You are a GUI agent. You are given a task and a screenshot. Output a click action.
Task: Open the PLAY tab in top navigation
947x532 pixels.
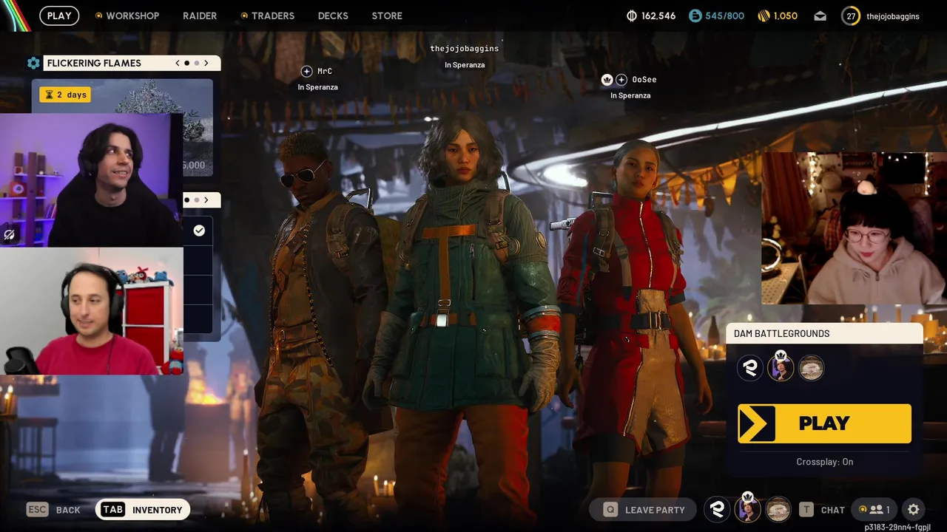click(x=59, y=16)
